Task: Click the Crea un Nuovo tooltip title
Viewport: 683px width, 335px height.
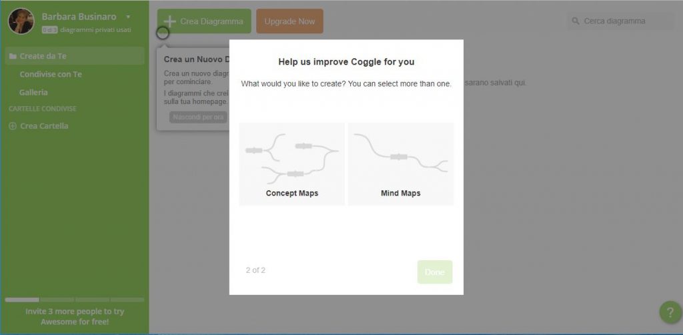Action: (x=197, y=59)
